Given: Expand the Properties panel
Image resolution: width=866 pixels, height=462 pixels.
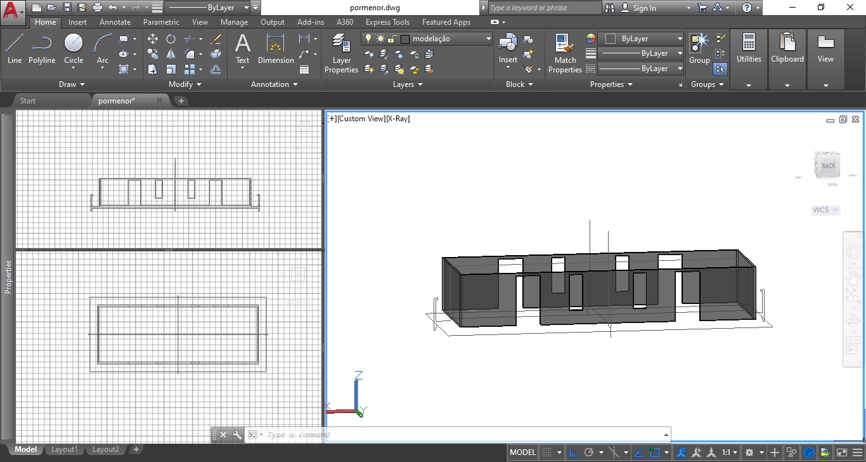Looking at the screenshot, I should pos(611,84).
